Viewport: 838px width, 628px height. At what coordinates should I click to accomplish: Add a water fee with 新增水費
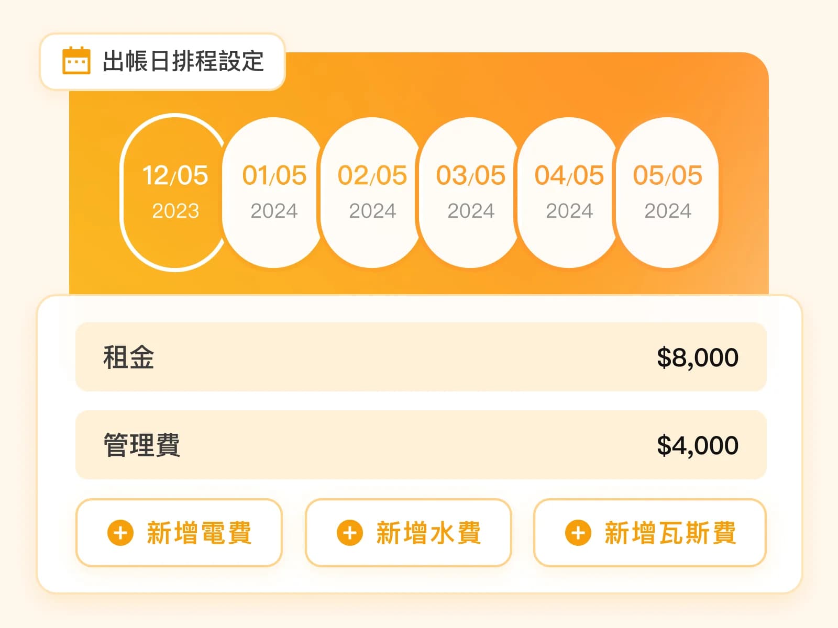pos(409,533)
